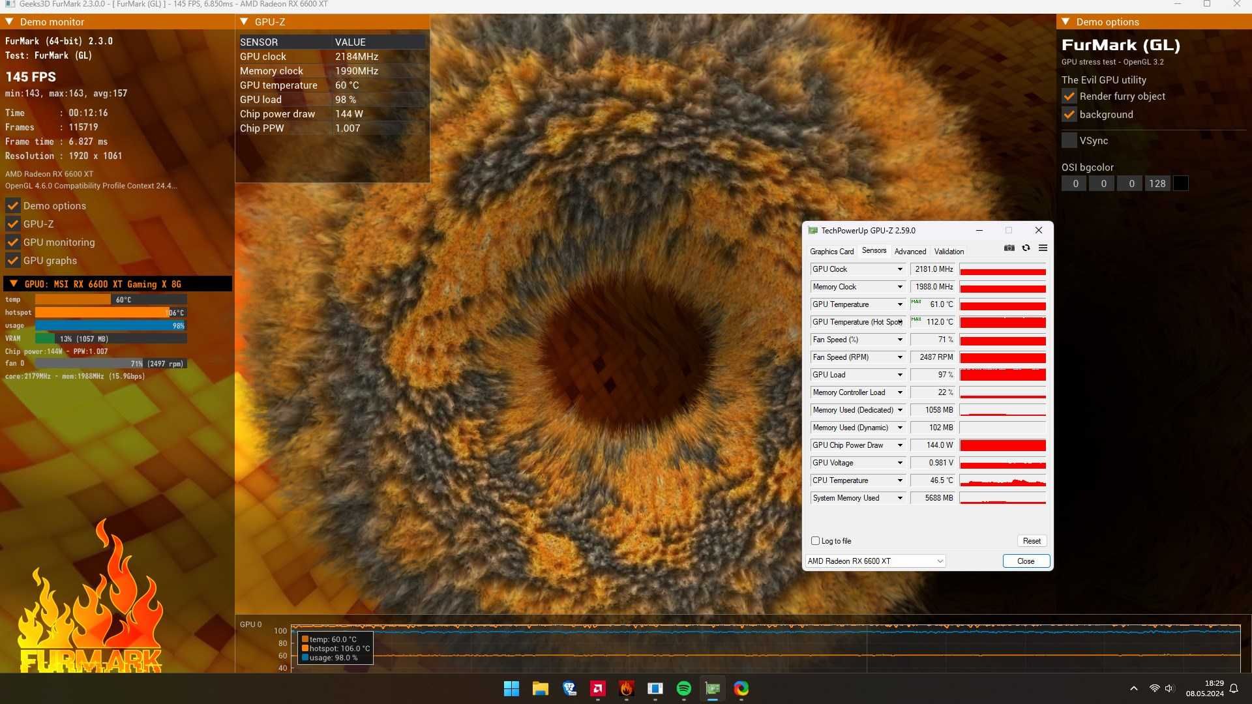This screenshot has height=704, width=1252.
Task: Show hidden system tray icons
Action: tap(1134, 688)
